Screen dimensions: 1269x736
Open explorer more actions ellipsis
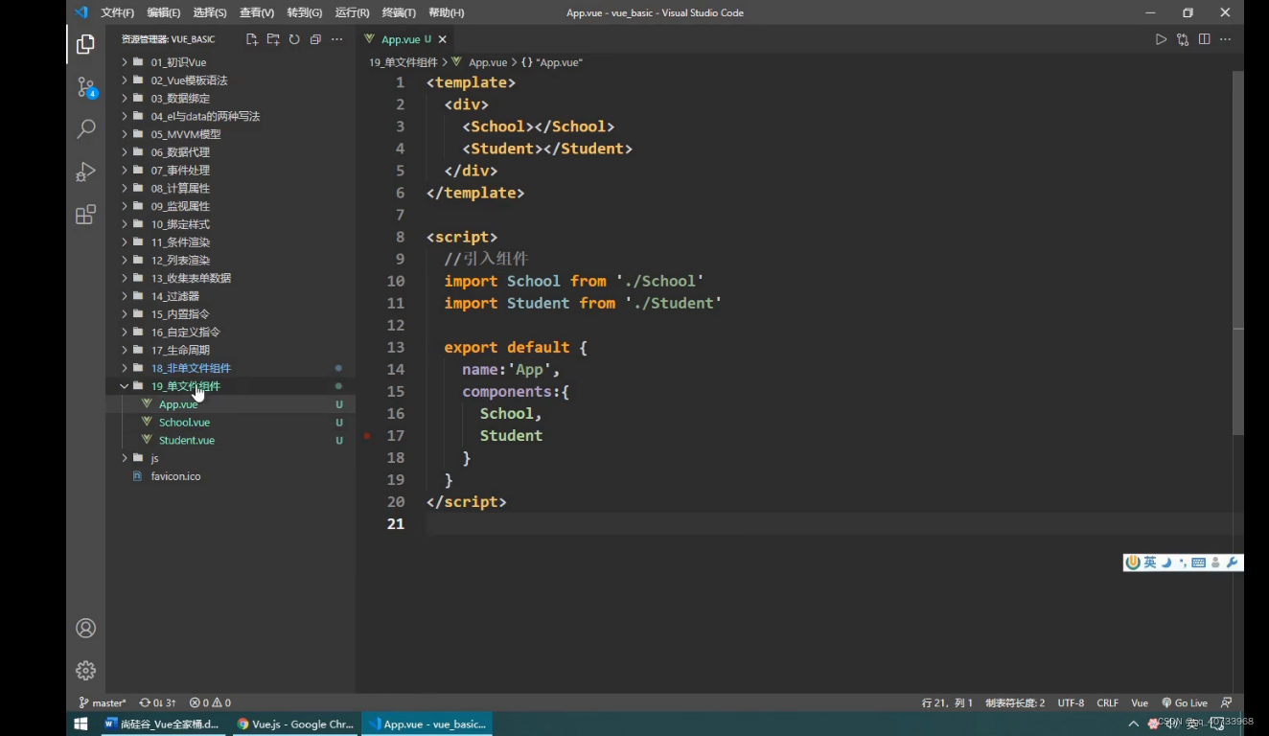click(336, 39)
